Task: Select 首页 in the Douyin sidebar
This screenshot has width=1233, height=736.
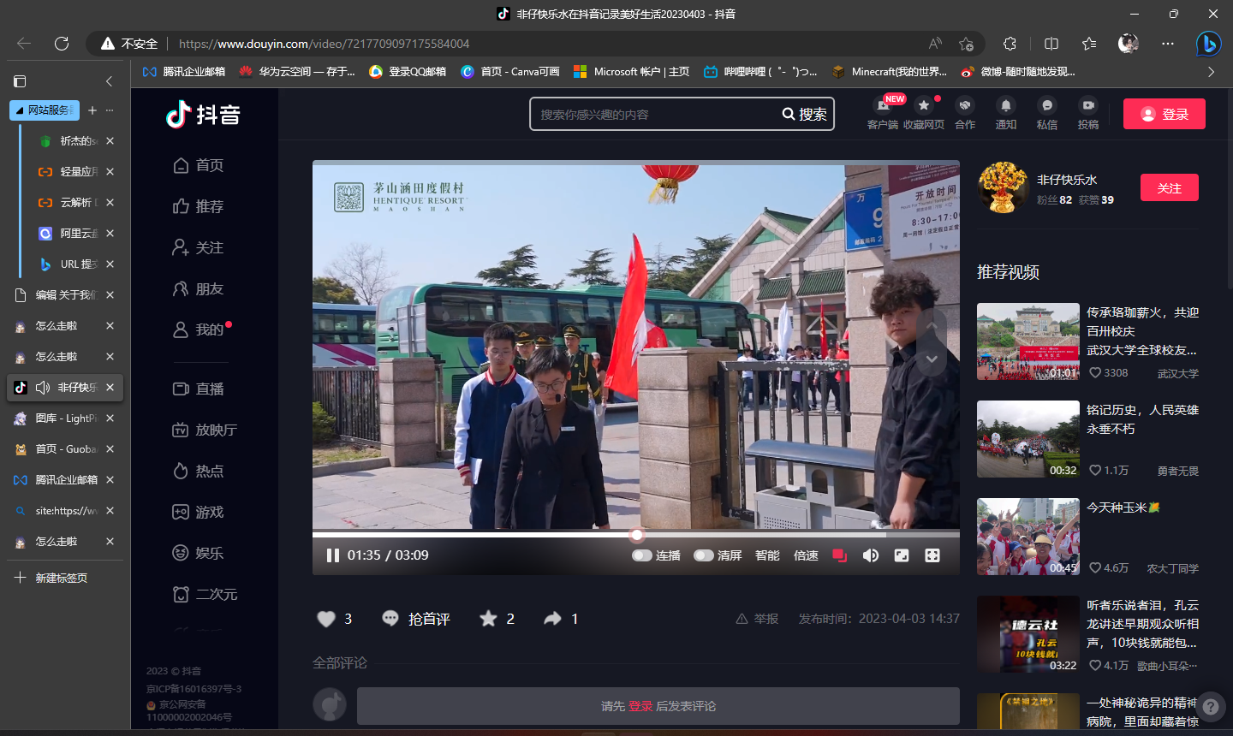Action: (199, 165)
